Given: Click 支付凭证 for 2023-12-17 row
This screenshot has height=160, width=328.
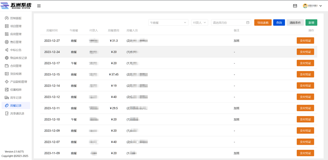Looking at the screenshot, I should pos(305,63).
